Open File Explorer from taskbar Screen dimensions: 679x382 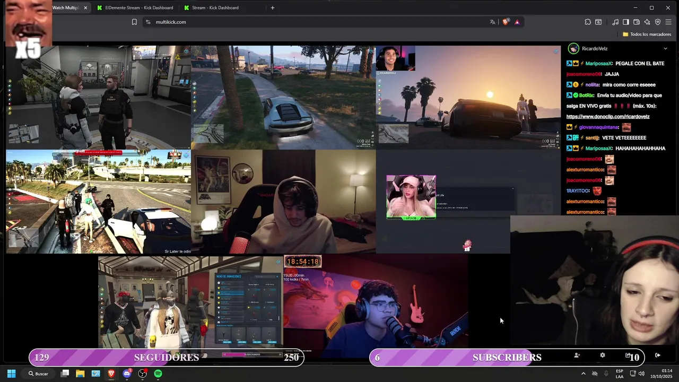pyautogui.click(x=80, y=374)
